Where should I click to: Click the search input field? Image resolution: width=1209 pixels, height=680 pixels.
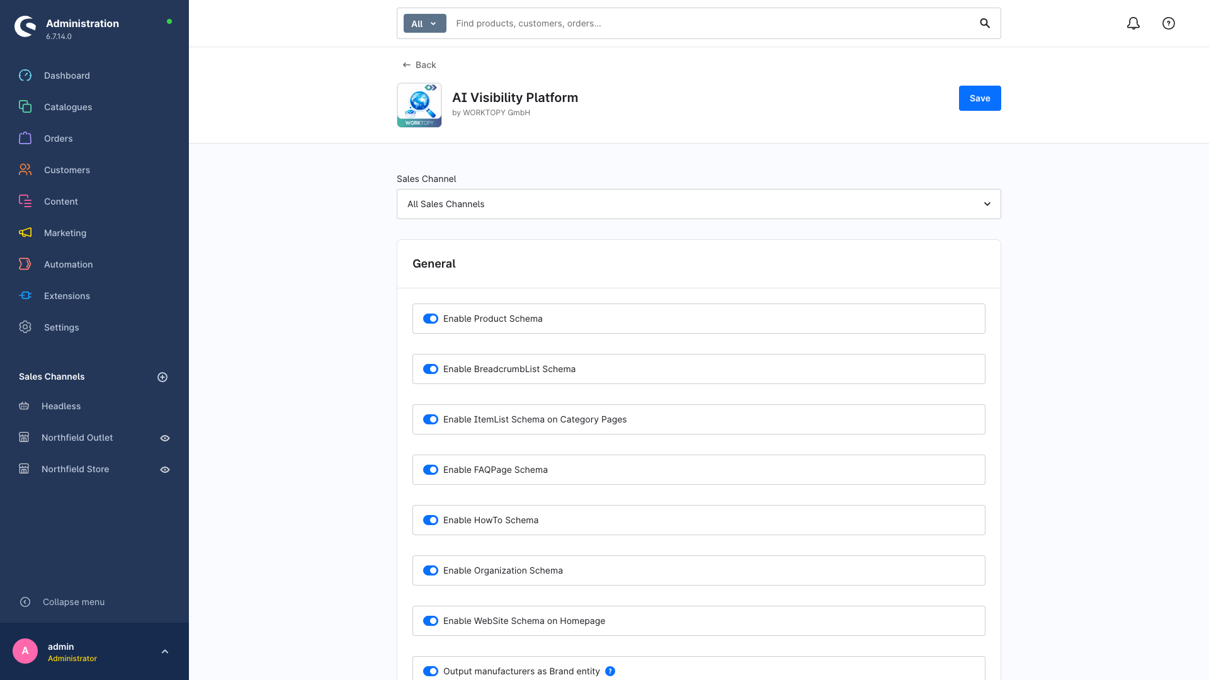tap(712, 23)
